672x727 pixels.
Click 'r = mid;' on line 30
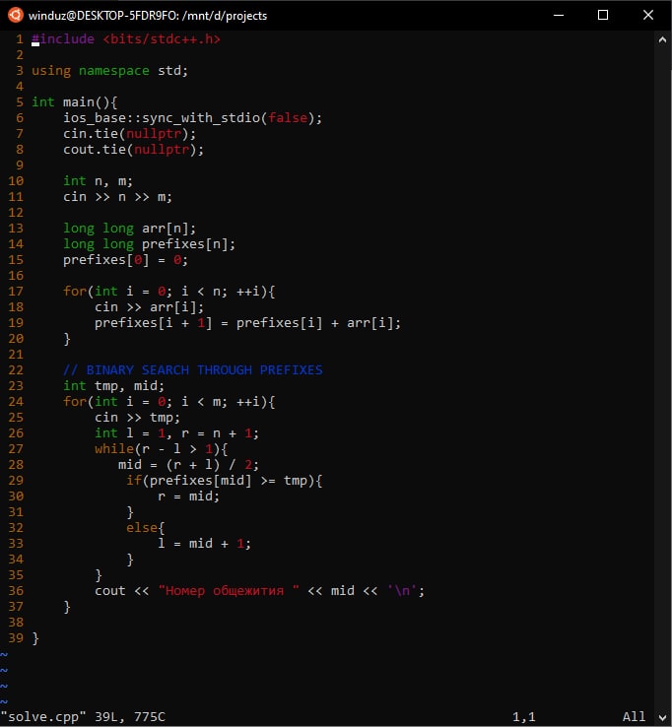pos(188,496)
